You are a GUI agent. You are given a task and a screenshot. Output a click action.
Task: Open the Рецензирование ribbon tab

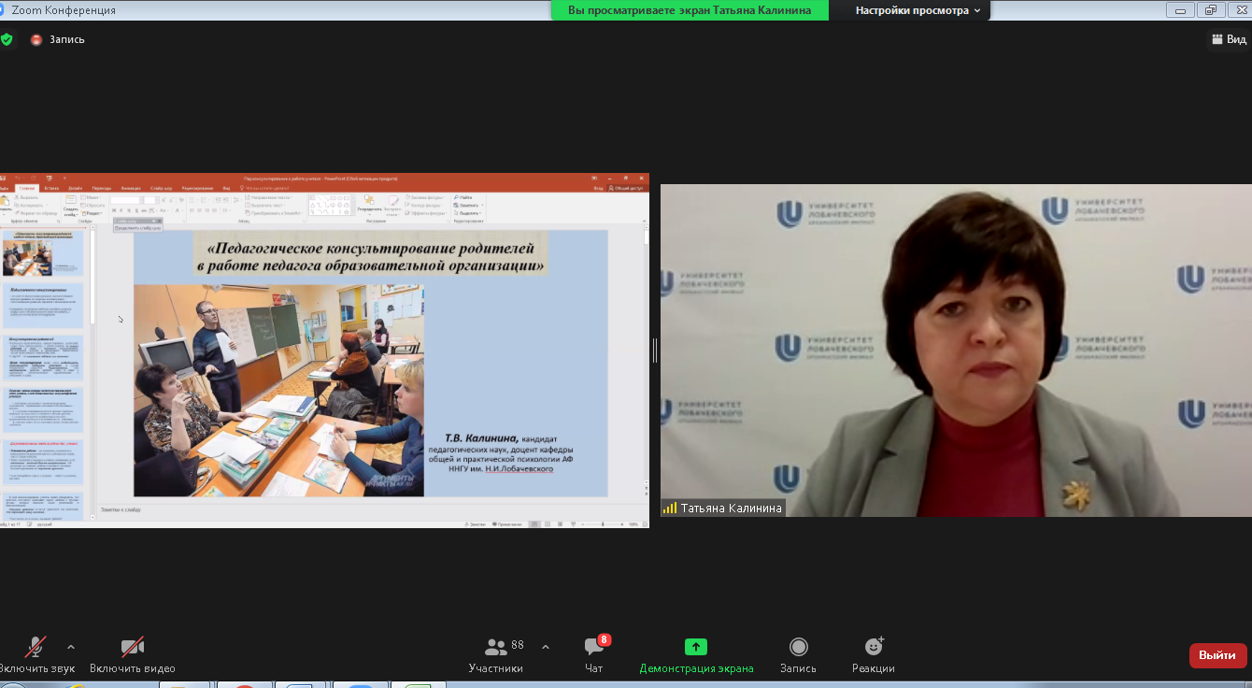pos(197,188)
